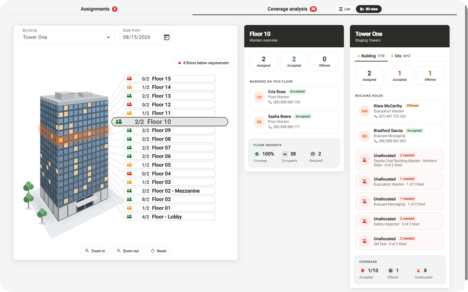Click the orange wardens icon on Floor 14
The image size is (468, 292).
coord(129,87)
